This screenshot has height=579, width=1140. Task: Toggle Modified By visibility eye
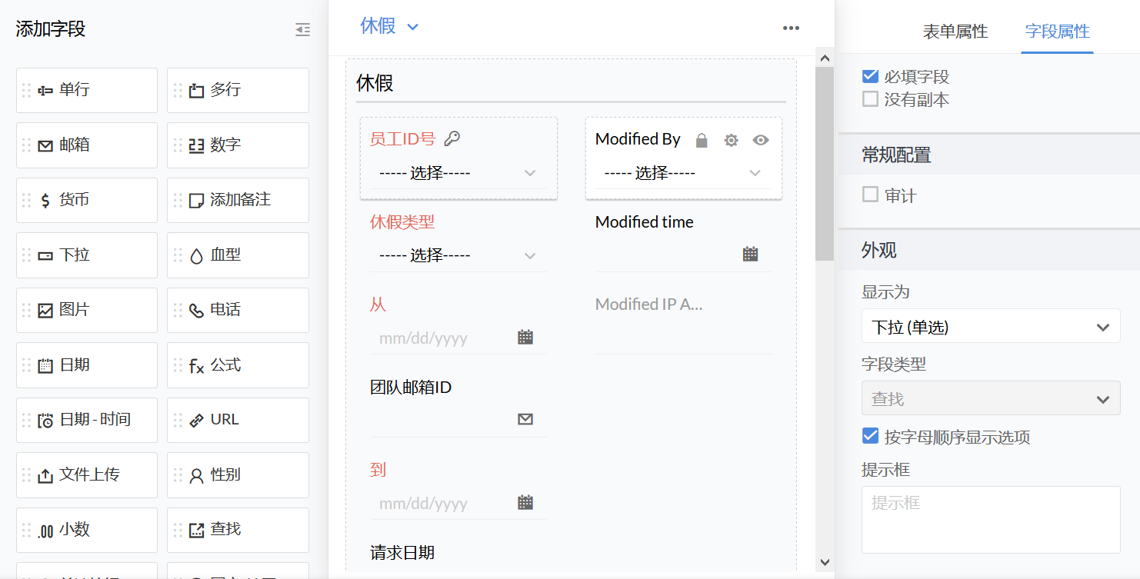point(761,140)
